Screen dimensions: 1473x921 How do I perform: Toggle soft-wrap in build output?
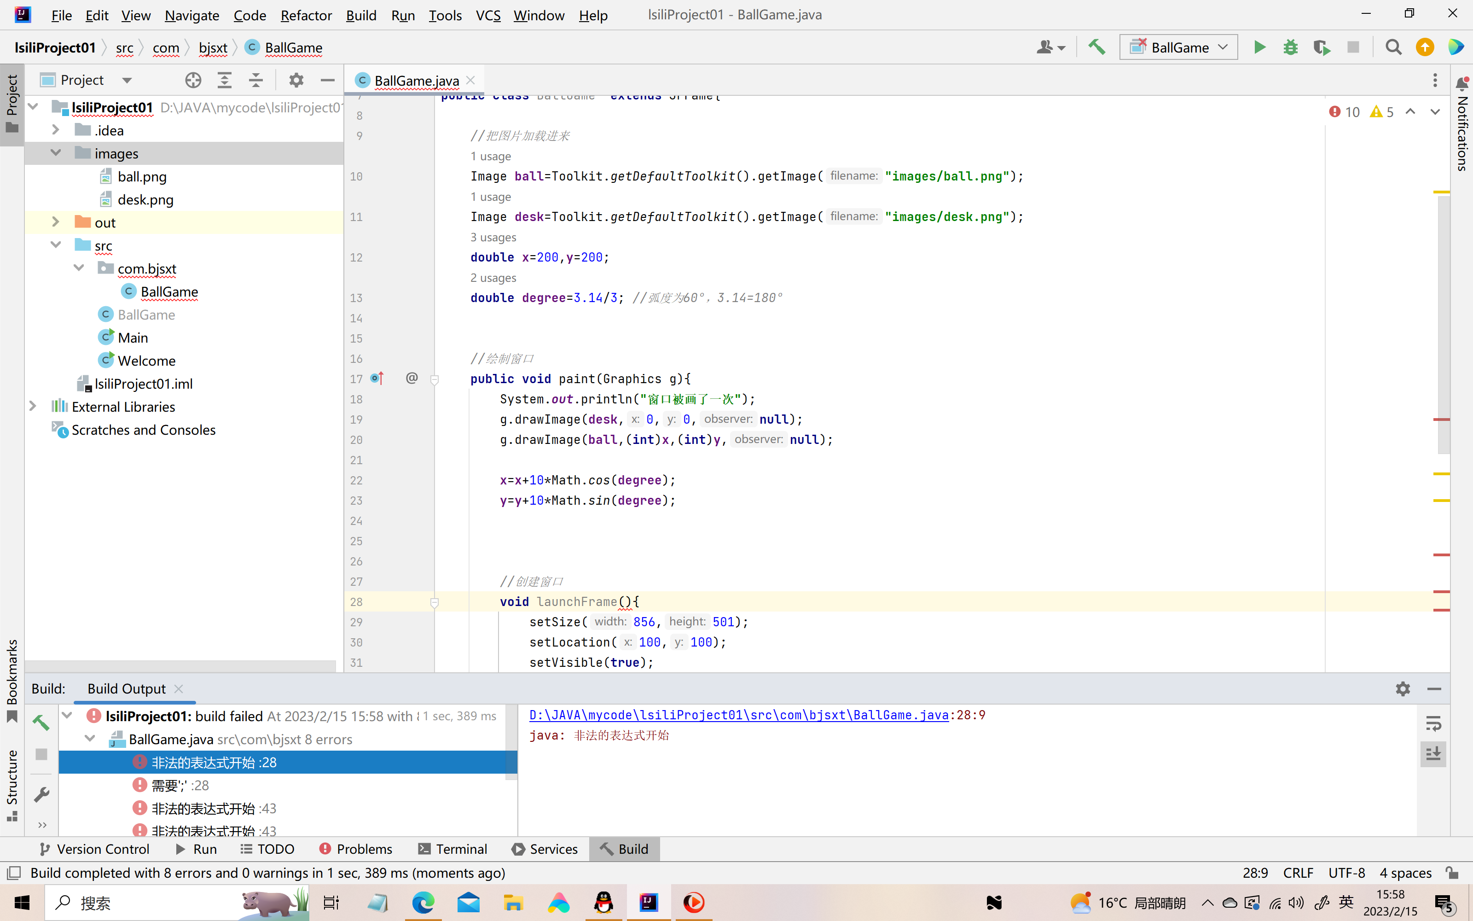click(1433, 723)
